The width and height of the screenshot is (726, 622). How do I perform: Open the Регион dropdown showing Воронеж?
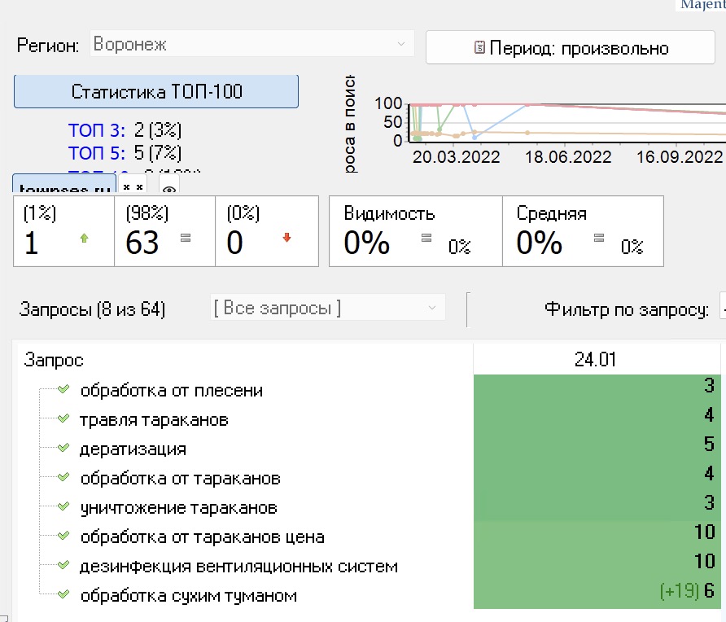coord(252,44)
